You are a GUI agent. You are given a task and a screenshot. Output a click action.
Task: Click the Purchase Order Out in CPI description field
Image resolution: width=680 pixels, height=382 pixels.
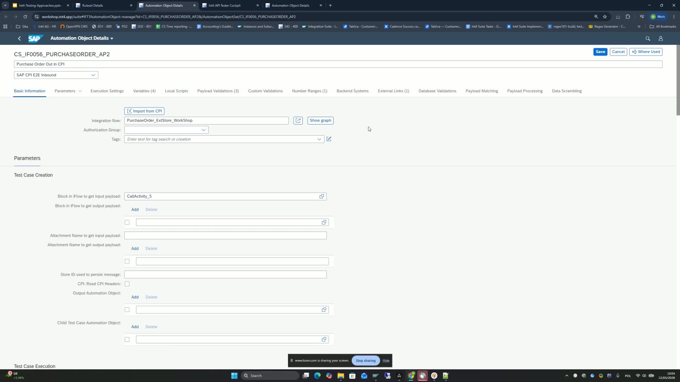[x=338, y=64]
